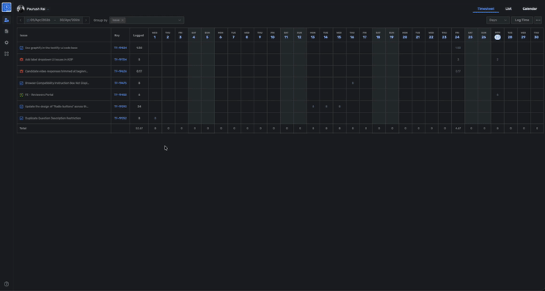
Task: Click story icon for 'FE - Reviewers Portal' row
Action: (x=21, y=94)
